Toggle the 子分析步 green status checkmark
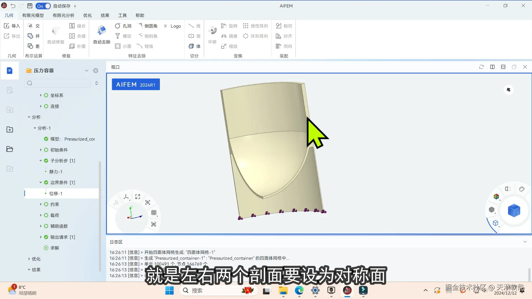The width and height of the screenshot is (532, 299). coord(46,161)
